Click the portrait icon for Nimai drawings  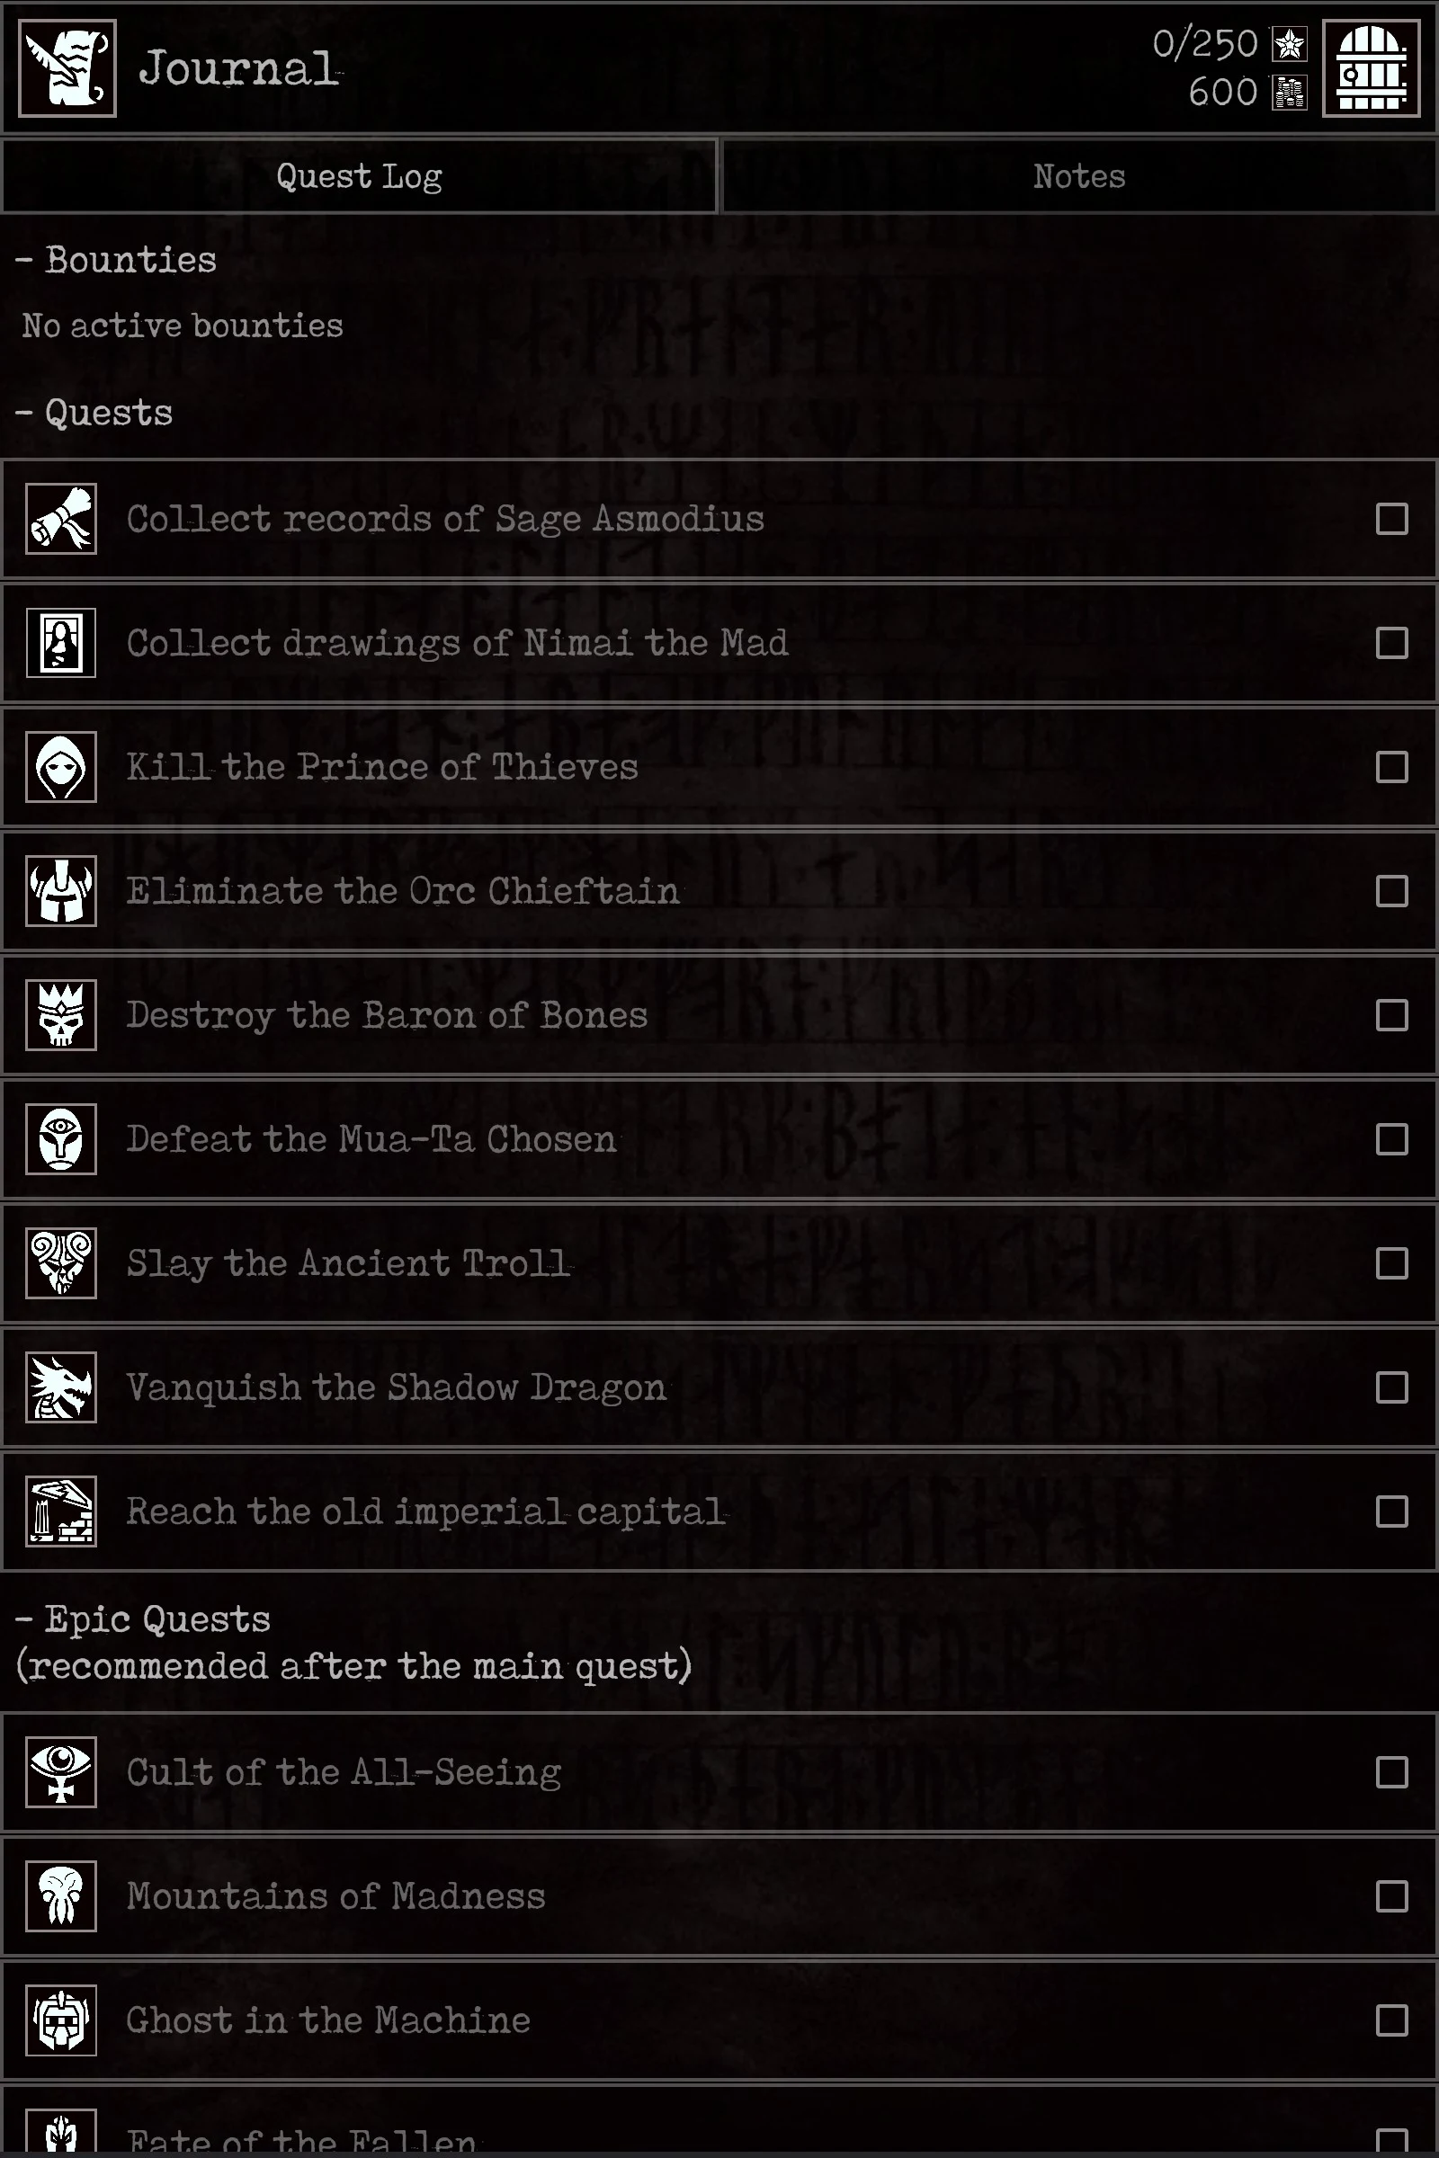click(x=61, y=643)
